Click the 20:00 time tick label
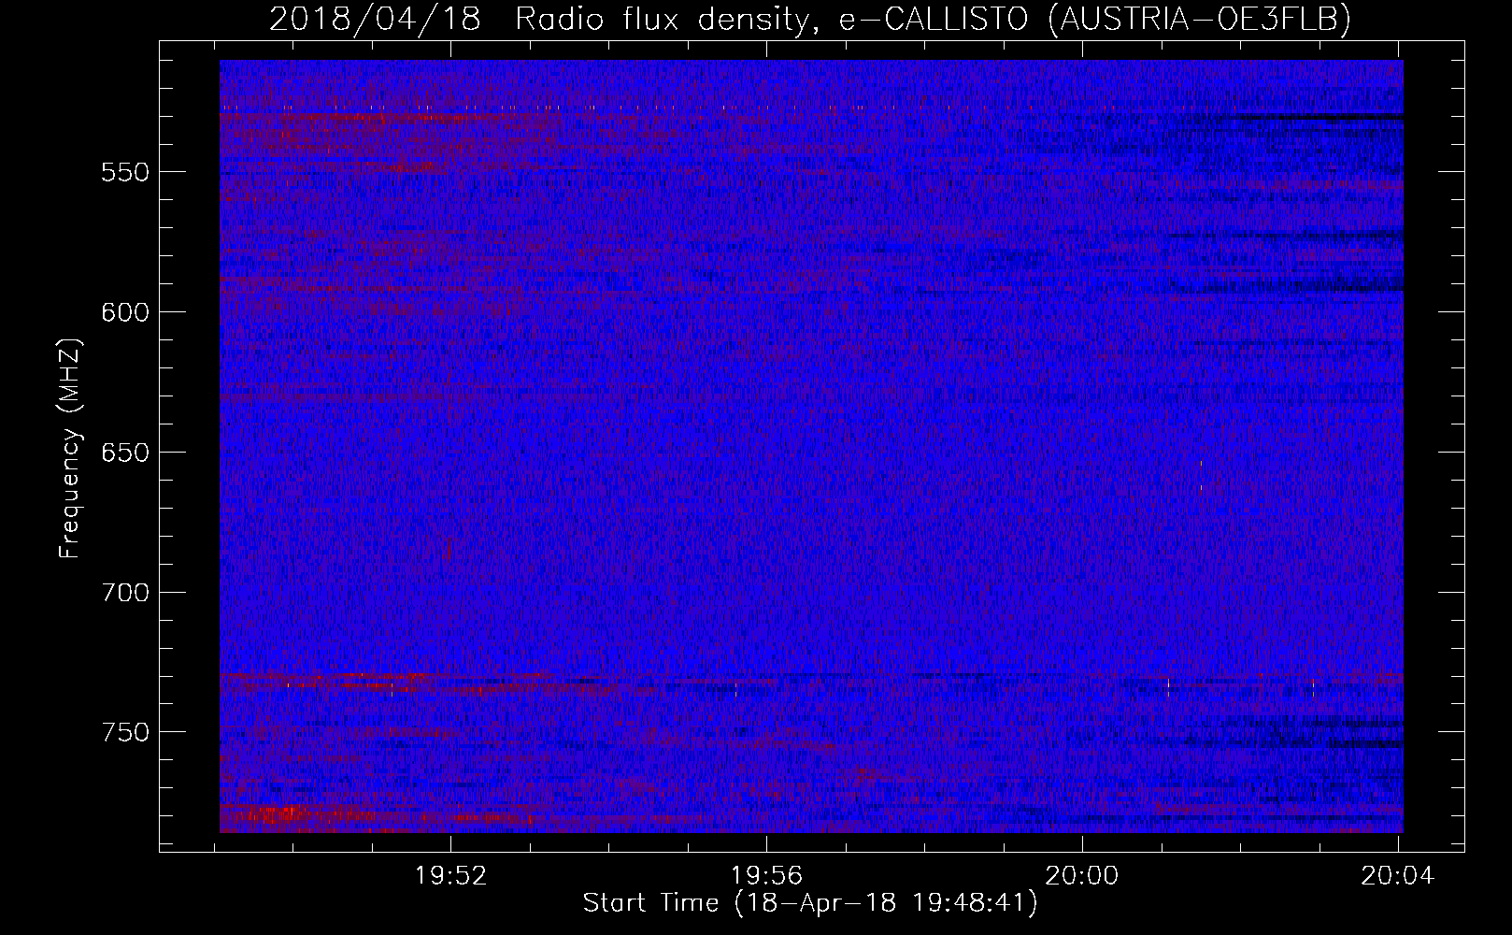The width and height of the screenshot is (1512, 935). 1081,876
